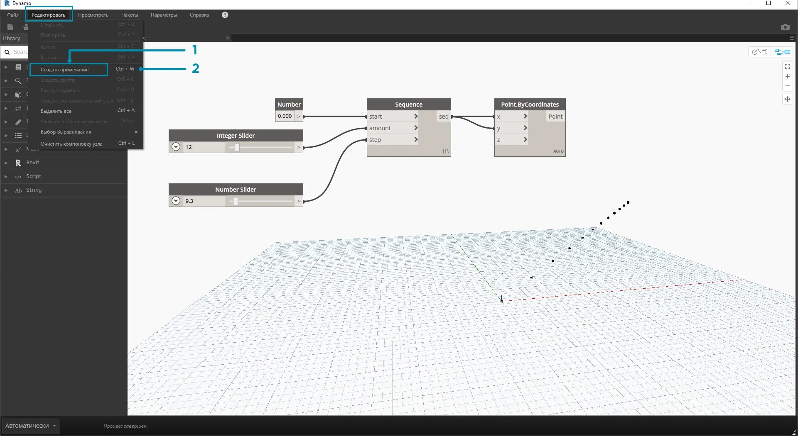
Task: Click the camera export image icon
Action: (785, 27)
